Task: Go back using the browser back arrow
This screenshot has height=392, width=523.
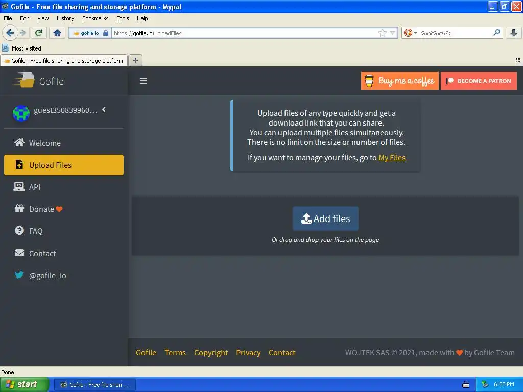Action: pos(10,33)
